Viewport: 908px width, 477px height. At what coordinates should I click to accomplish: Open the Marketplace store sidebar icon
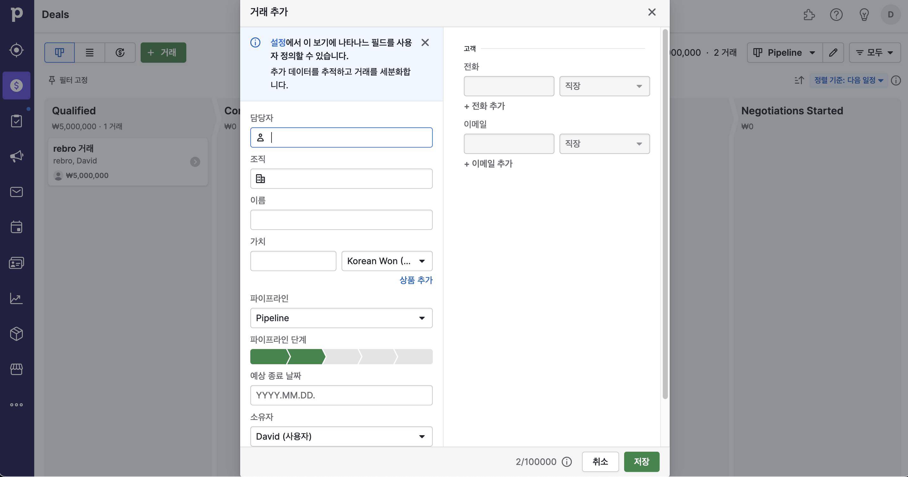click(16, 369)
